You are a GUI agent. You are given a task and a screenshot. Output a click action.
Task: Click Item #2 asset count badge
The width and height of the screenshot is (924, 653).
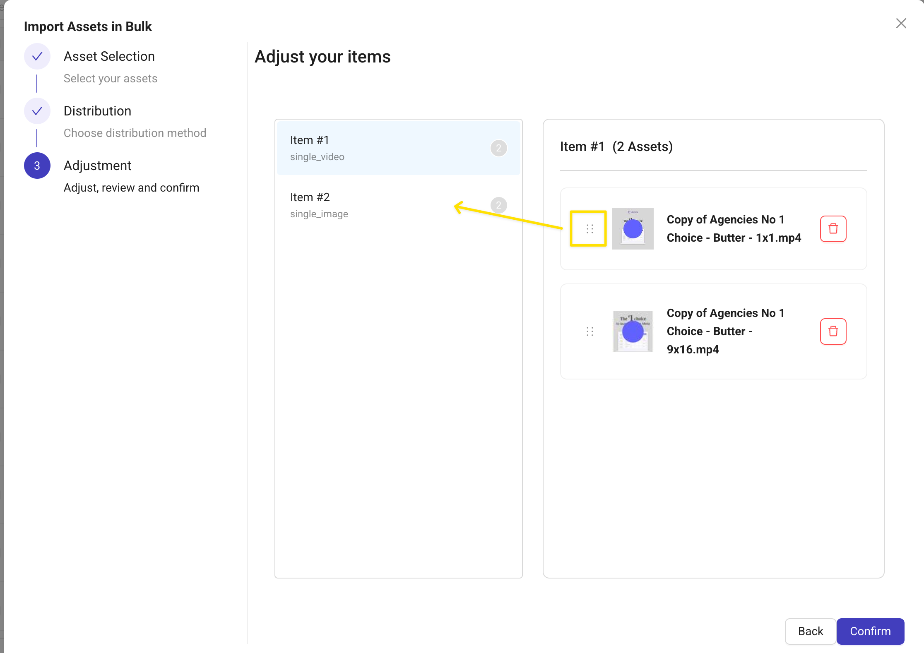(x=498, y=205)
